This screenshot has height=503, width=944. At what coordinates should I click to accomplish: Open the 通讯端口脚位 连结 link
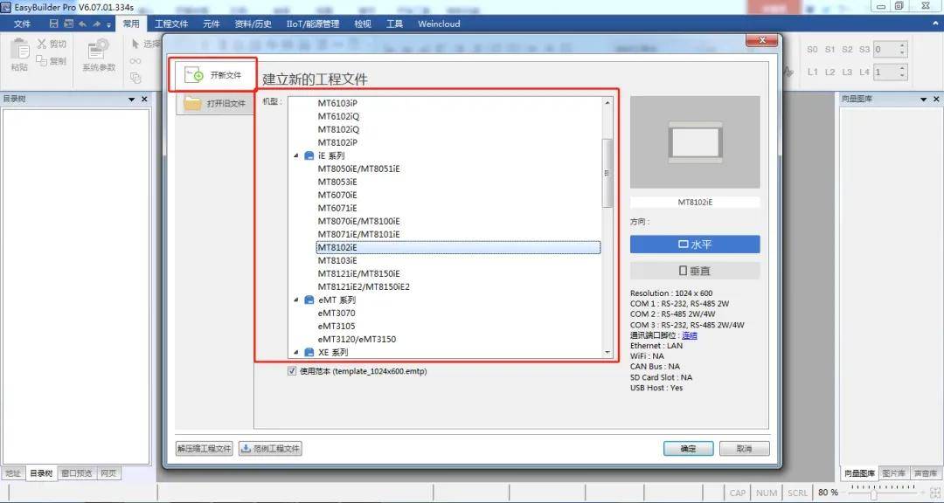(690, 335)
